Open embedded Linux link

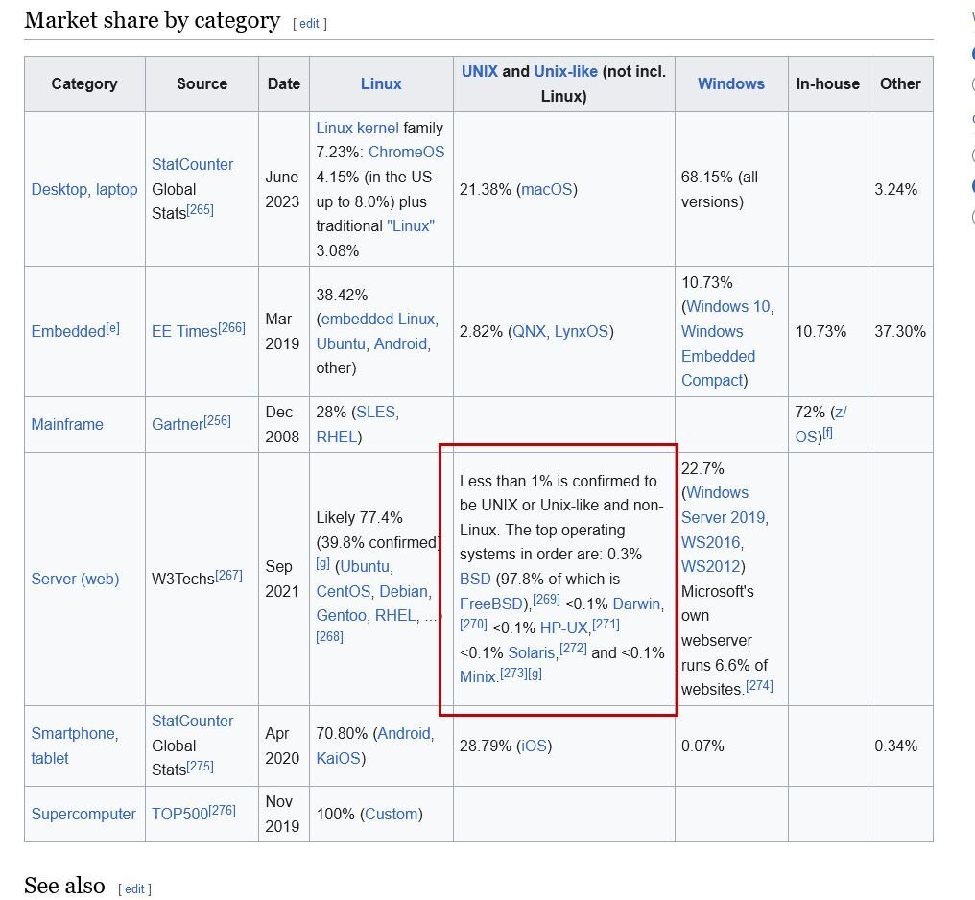pos(377,319)
